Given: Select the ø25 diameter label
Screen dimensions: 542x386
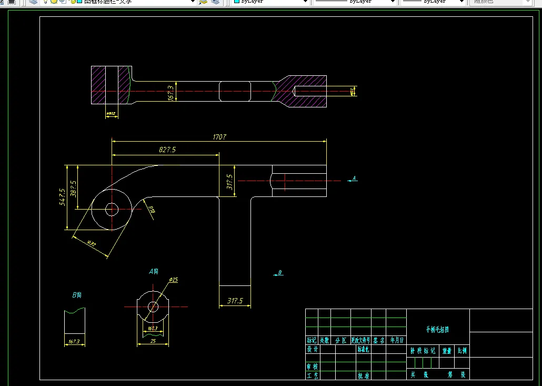Looking at the screenshot, I should 174,280.
